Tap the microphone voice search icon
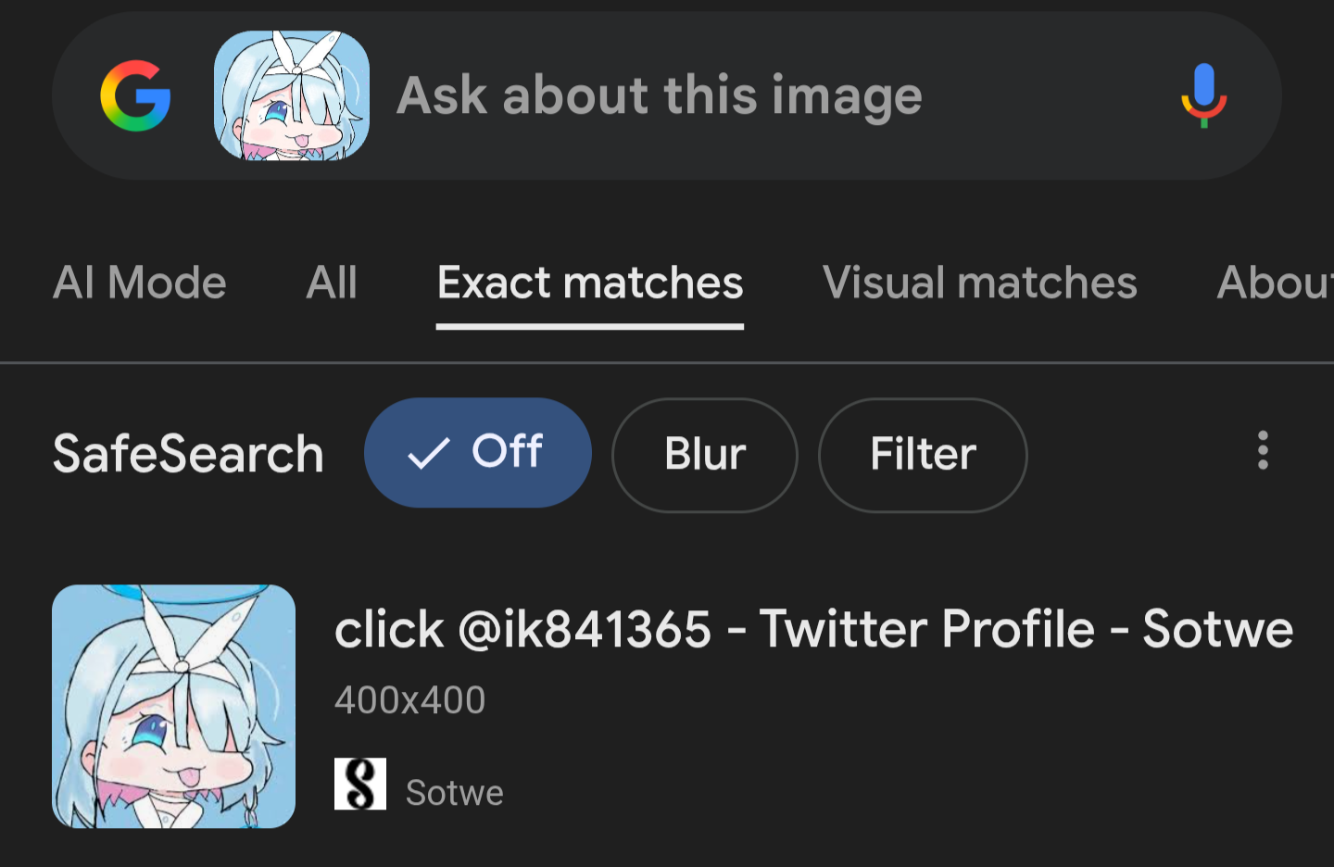 [1203, 96]
